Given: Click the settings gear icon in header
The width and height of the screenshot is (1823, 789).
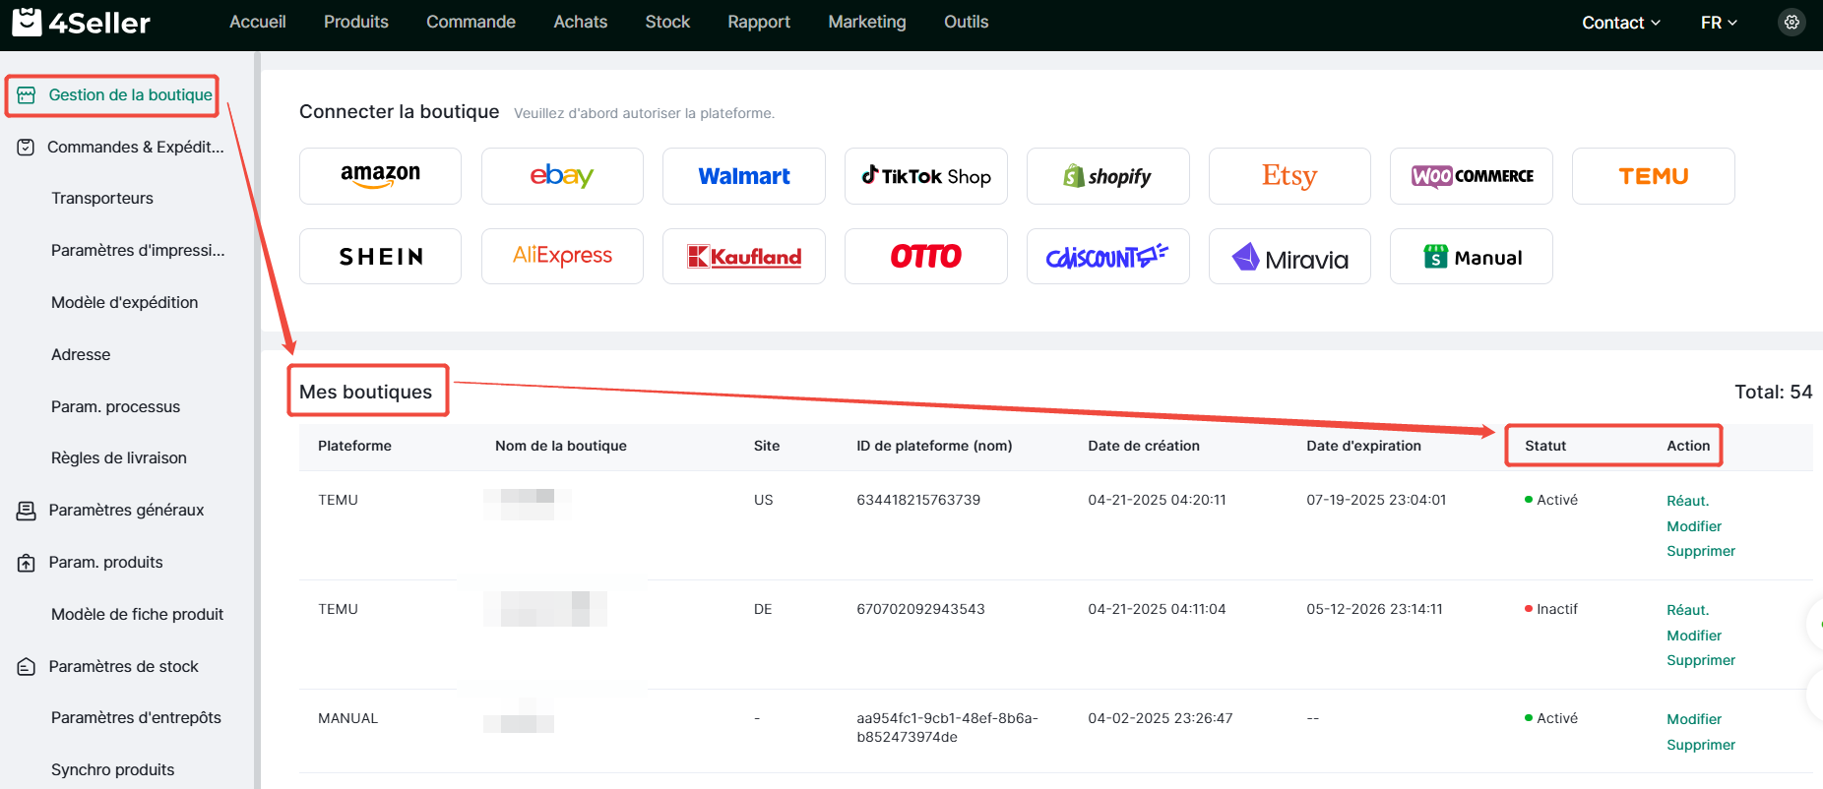Looking at the screenshot, I should coord(1792,22).
